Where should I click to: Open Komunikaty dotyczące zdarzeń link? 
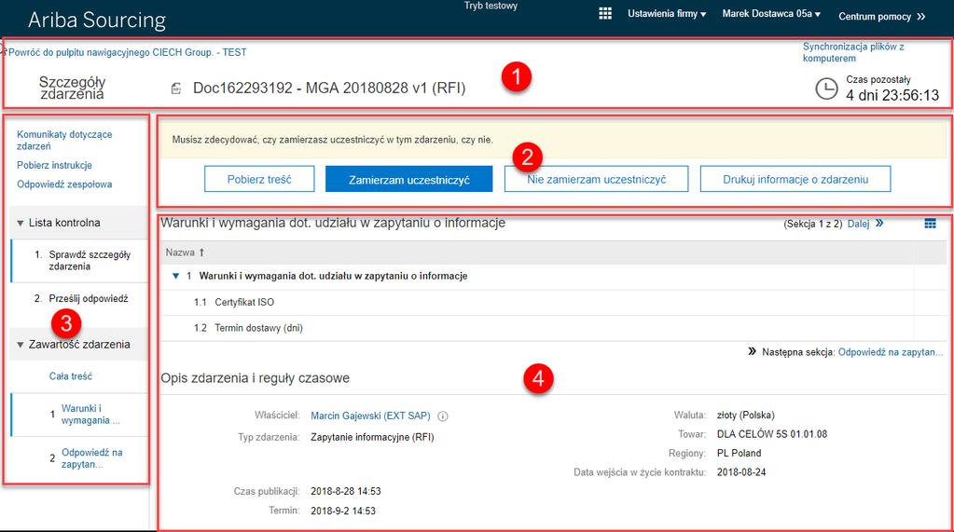coord(64,140)
